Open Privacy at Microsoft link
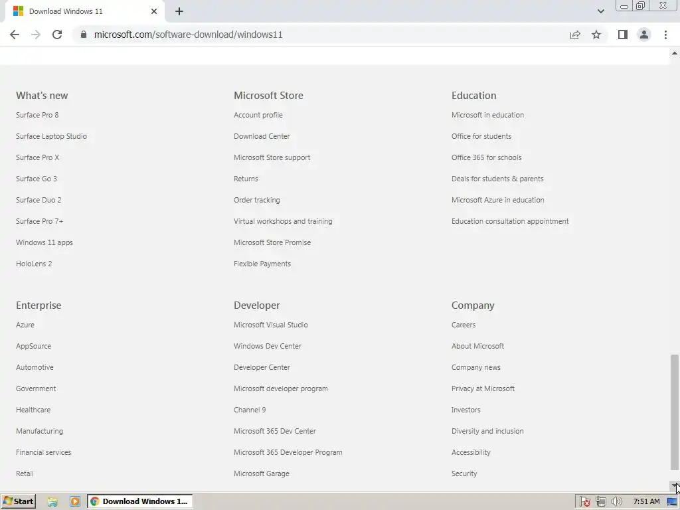 pos(483,388)
